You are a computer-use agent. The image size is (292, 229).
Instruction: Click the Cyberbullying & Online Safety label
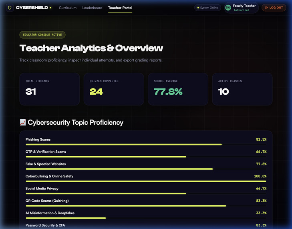point(49,176)
